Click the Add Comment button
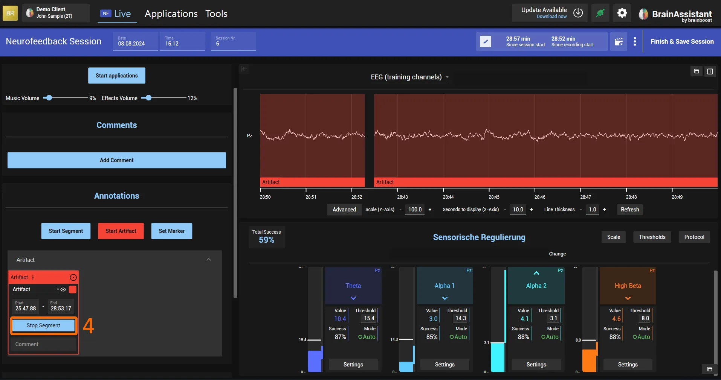 [117, 160]
